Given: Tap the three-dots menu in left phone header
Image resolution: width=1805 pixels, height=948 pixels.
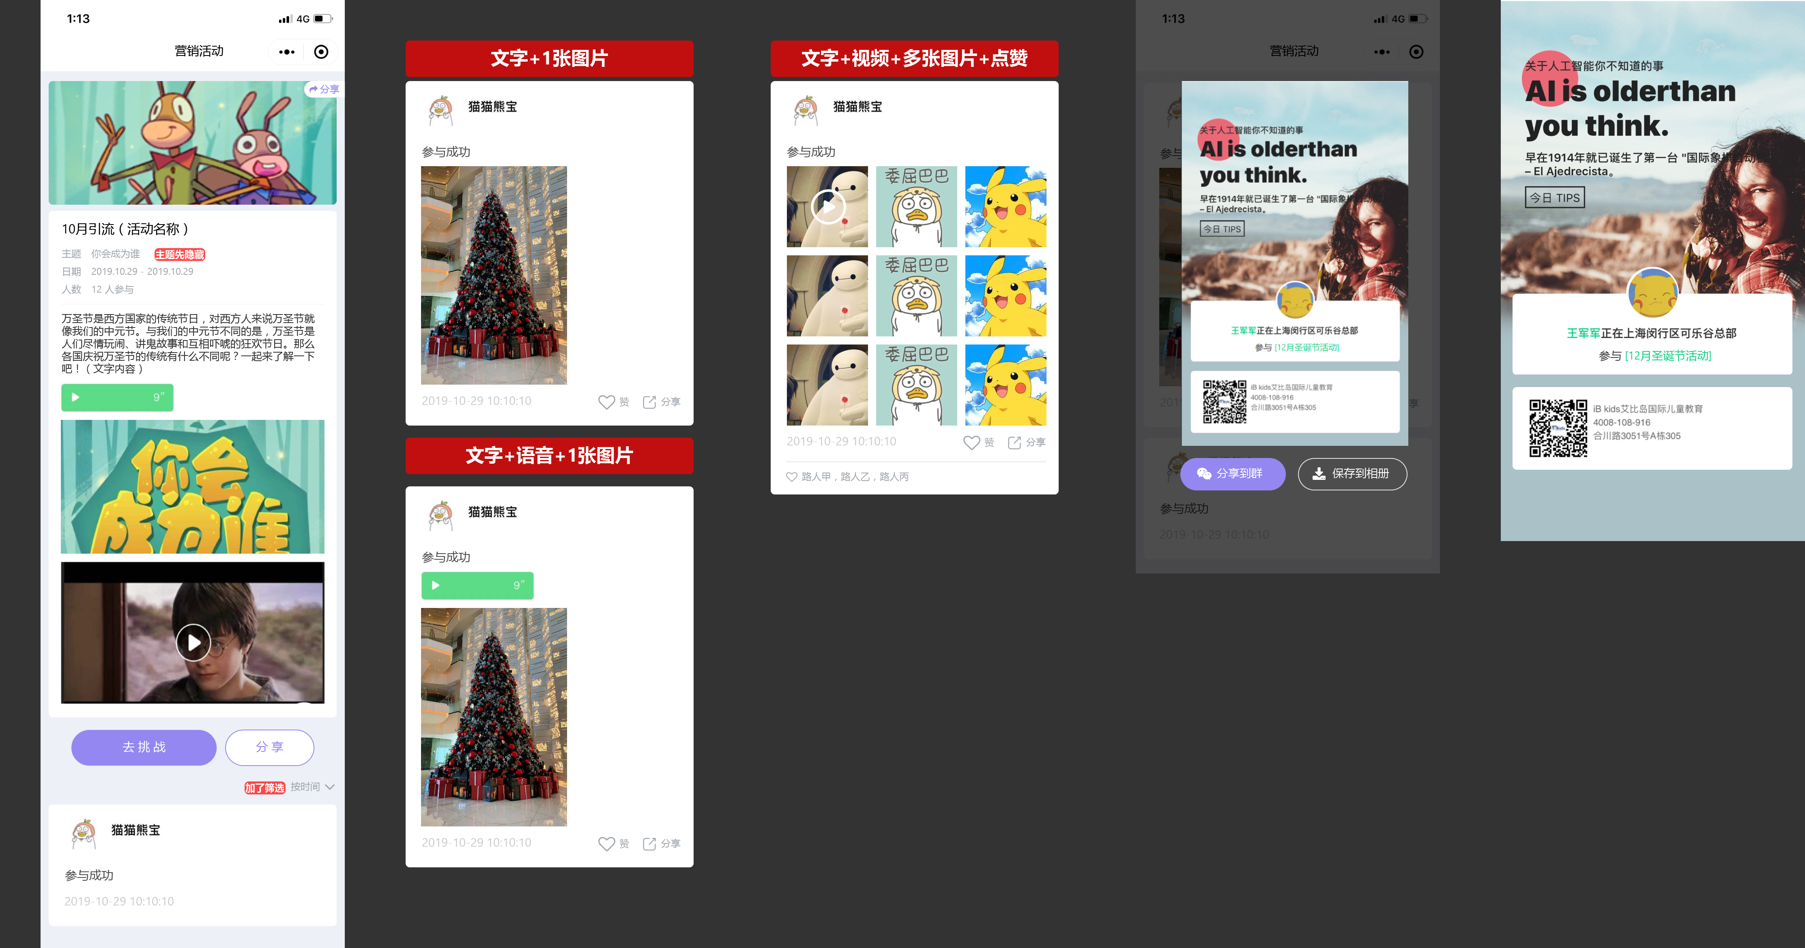Looking at the screenshot, I should pos(287,52).
